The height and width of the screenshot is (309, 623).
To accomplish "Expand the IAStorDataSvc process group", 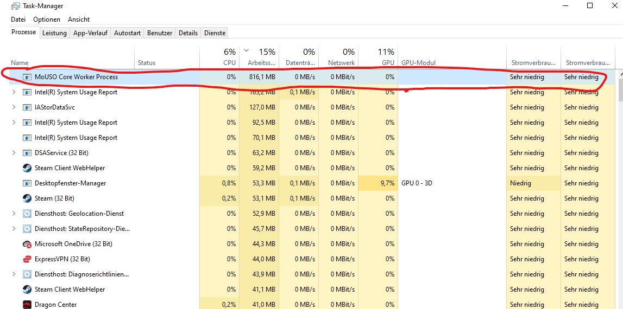I will pyautogui.click(x=14, y=107).
